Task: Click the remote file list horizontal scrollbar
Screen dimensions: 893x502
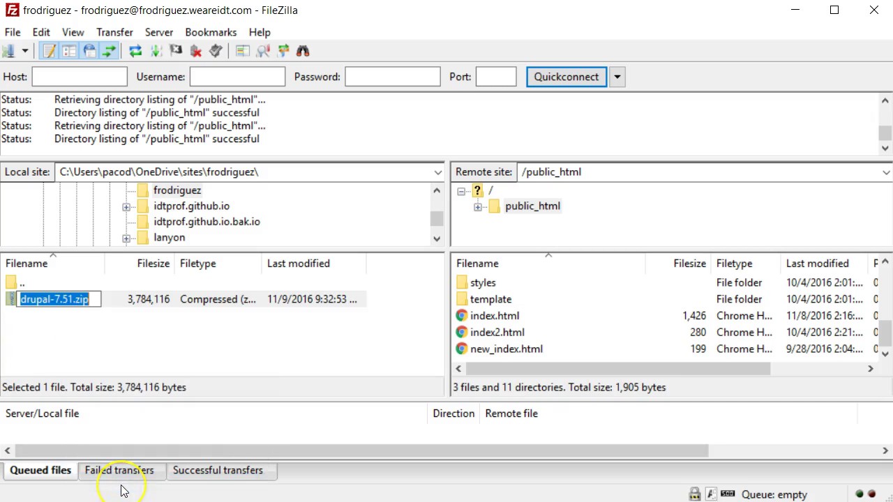Action: (x=617, y=369)
